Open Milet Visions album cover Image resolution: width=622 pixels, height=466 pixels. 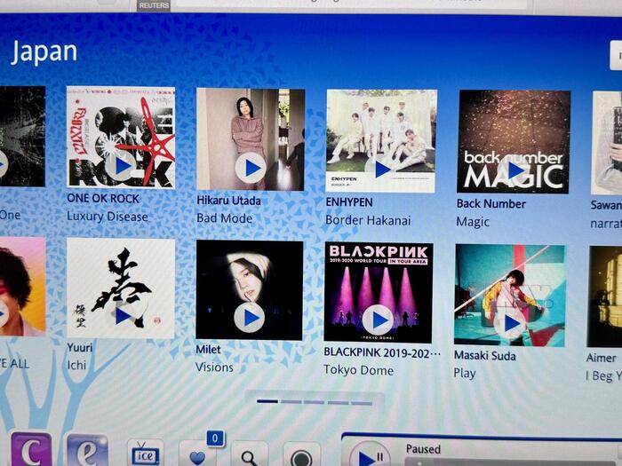click(x=250, y=290)
